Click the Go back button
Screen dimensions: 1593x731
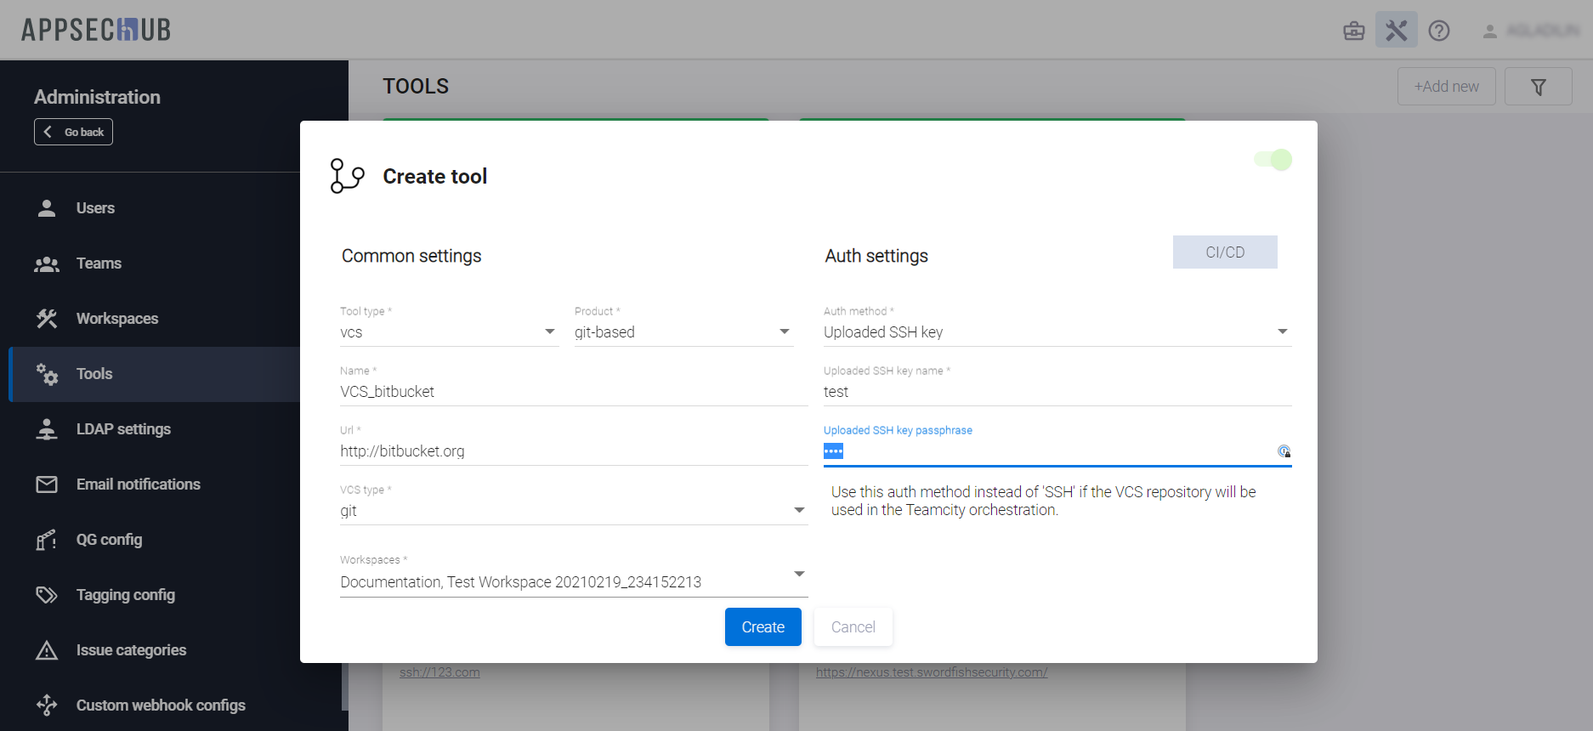coord(74,132)
